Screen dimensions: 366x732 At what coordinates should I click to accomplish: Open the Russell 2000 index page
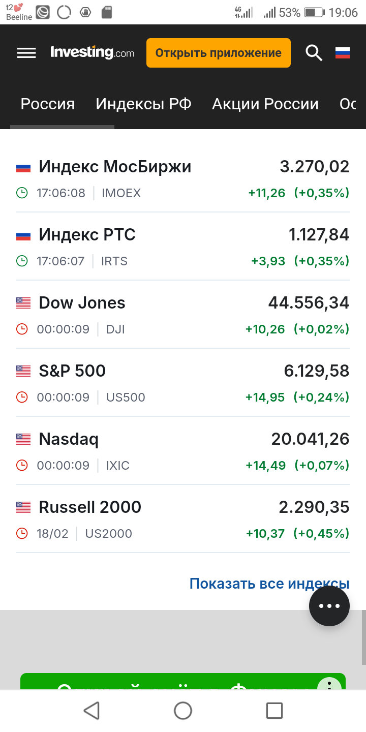(x=90, y=507)
